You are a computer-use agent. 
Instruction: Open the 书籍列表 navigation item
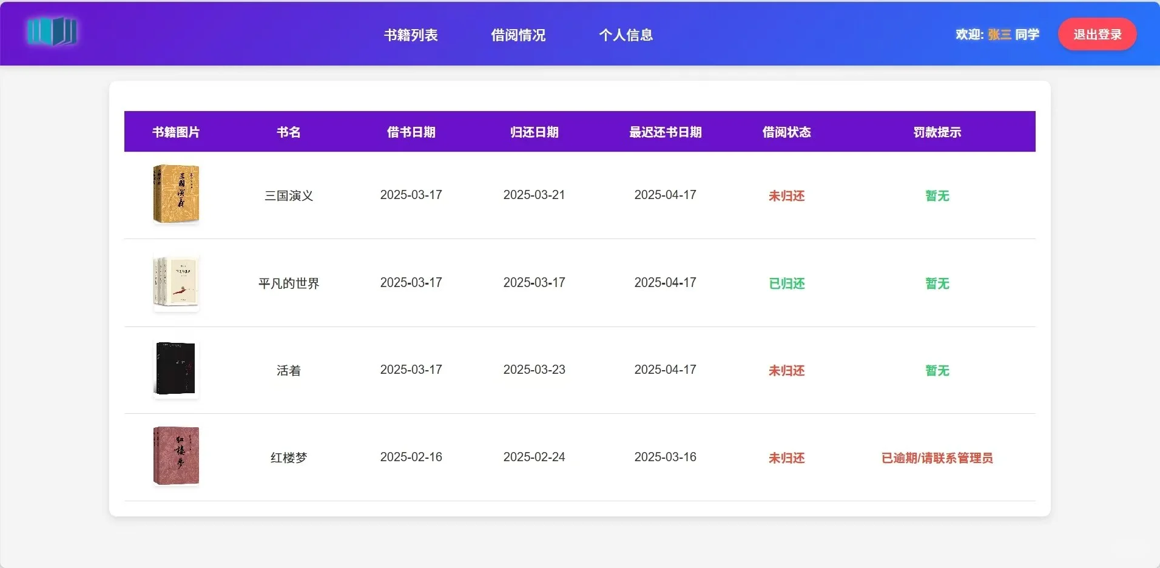(x=410, y=35)
